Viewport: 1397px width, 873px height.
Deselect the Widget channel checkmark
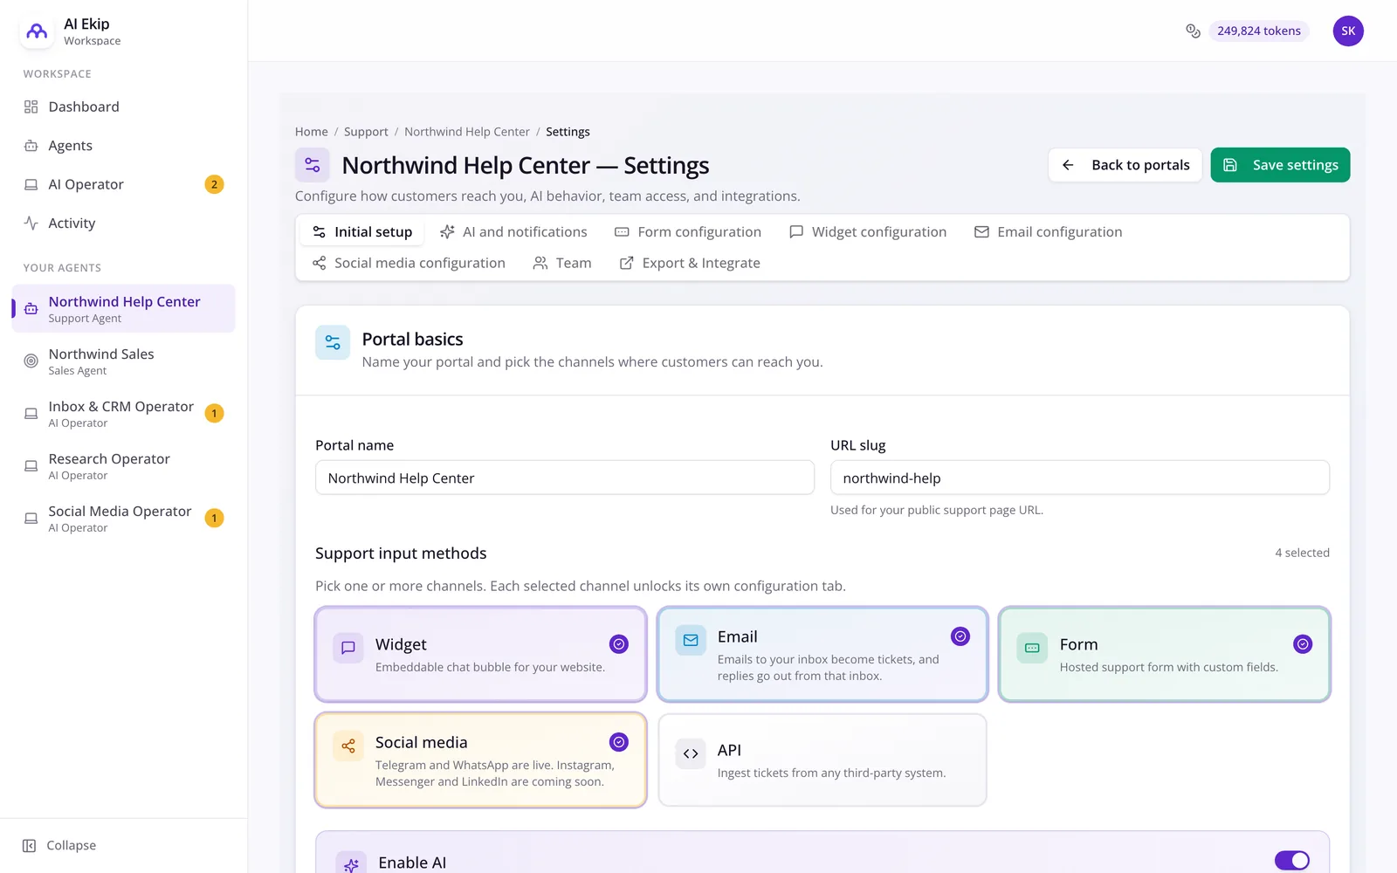pos(619,644)
